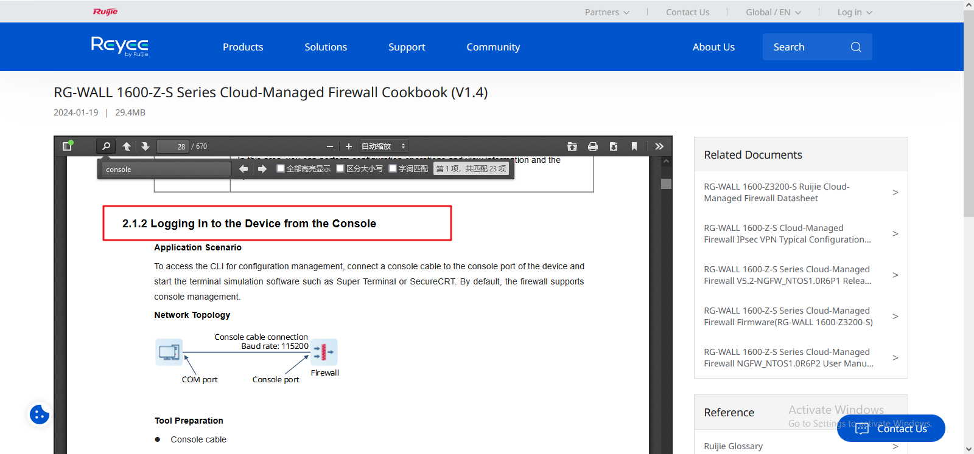Click the find field containing console

click(x=167, y=169)
